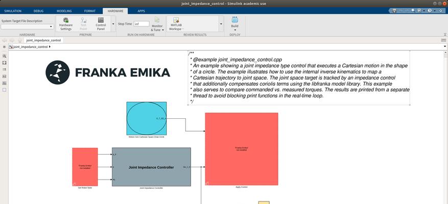Viewport: 448px width, 204px height.
Task: Navigate back arrow in explorer bar
Action: pos(5,40)
